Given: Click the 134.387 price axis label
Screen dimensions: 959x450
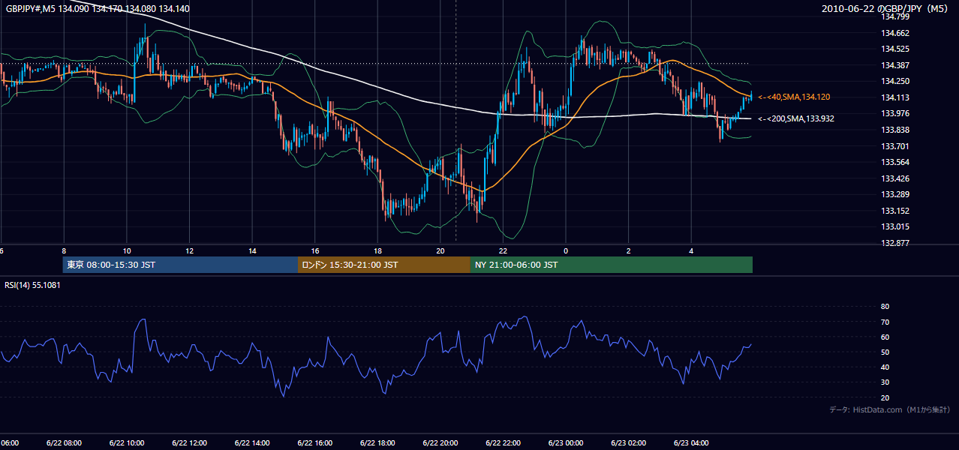Looking at the screenshot, I should pyautogui.click(x=894, y=65).
